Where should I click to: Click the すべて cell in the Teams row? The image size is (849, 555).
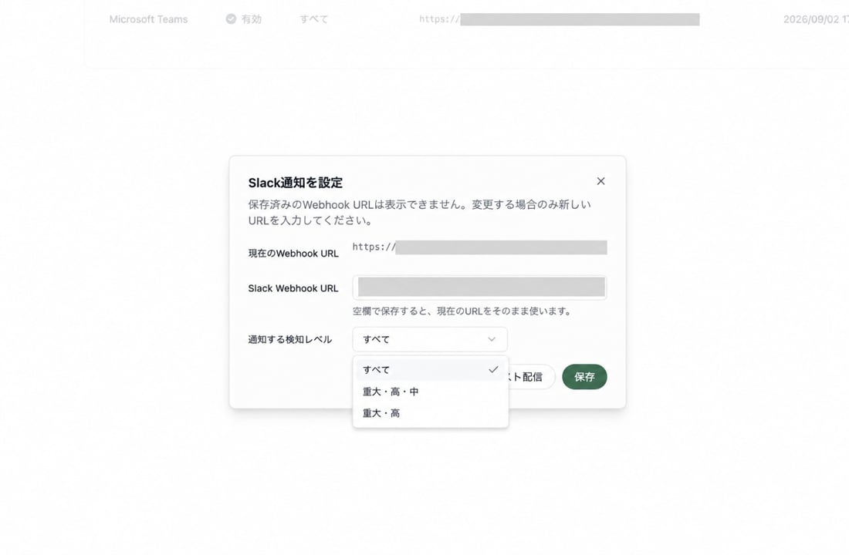coord(314,19)
